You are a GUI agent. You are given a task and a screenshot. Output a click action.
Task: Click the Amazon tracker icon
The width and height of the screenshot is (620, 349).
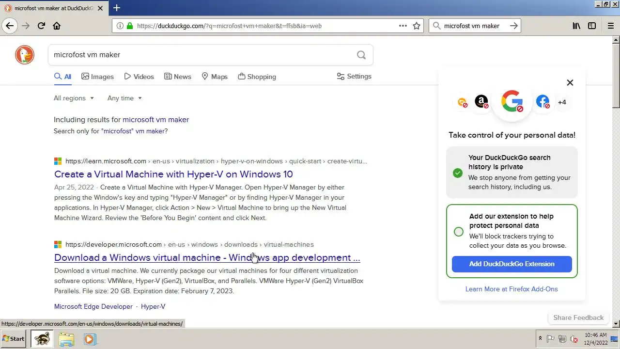click(x=481, y=102)
